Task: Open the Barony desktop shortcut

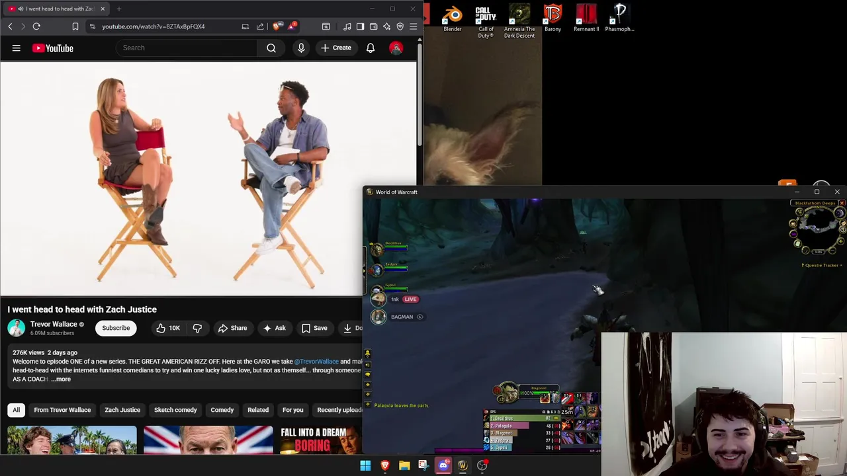Action: (553, 19)
